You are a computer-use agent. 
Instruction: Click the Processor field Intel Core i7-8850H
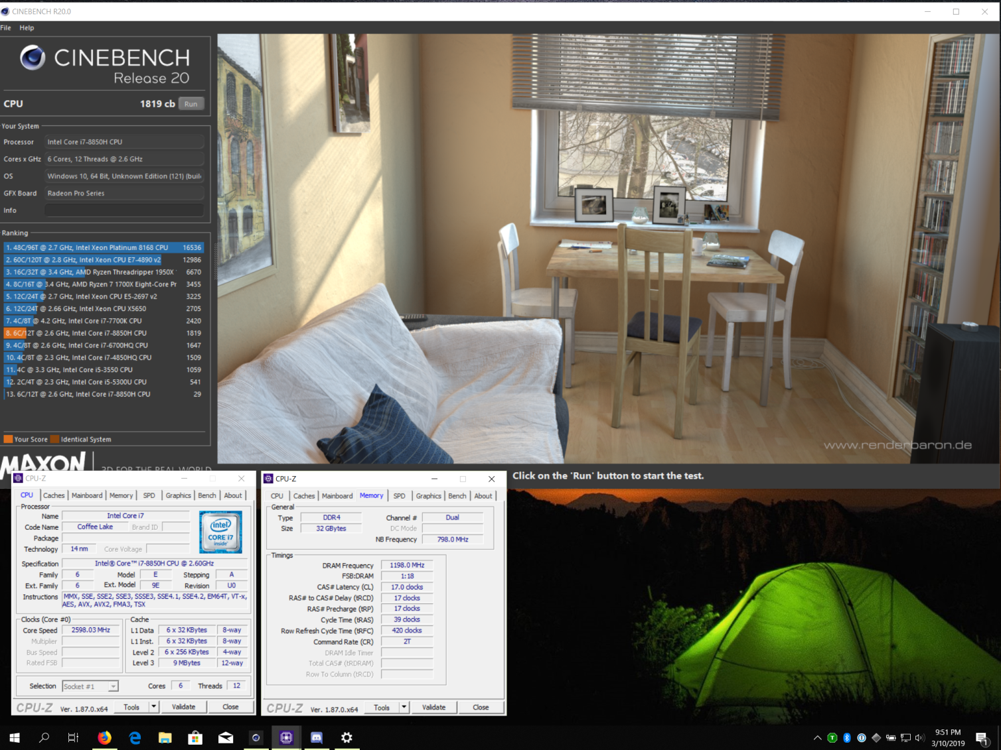tap(125, 142)
